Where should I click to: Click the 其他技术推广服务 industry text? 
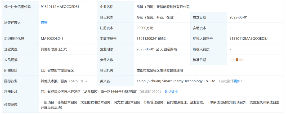(x=54, y=81)
